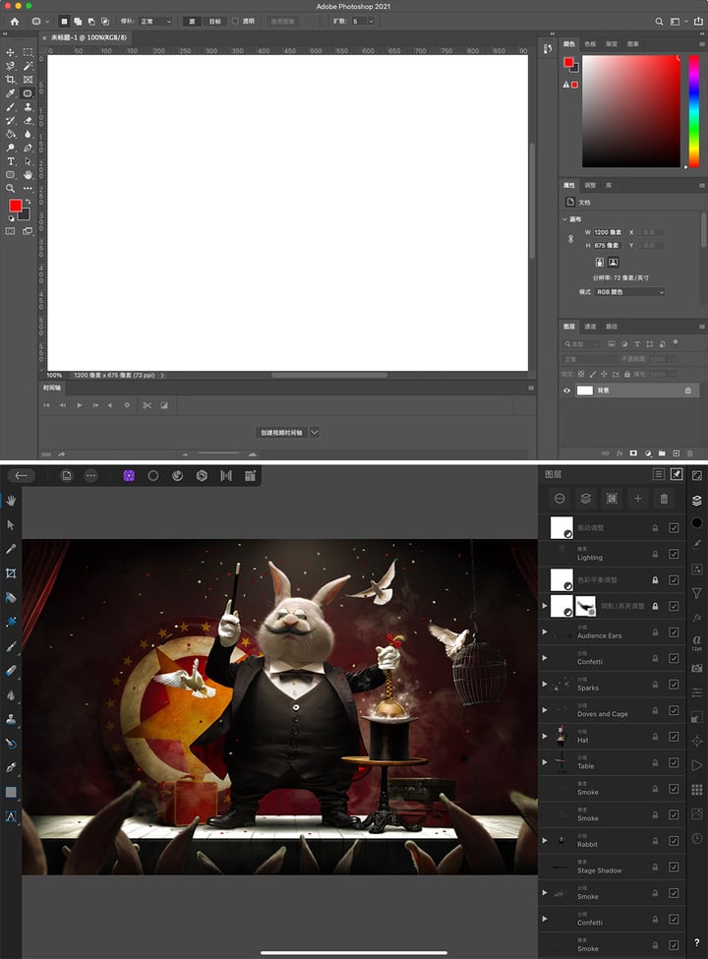
Task: Click the landscape orientation button in Properties
Action: pyautogui.click(x=614, y=263)
